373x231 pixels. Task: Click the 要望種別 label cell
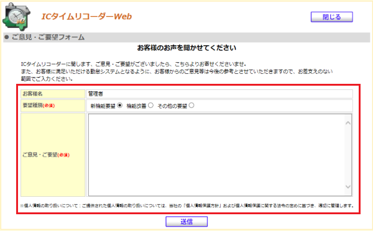click(x=53, y=106)
